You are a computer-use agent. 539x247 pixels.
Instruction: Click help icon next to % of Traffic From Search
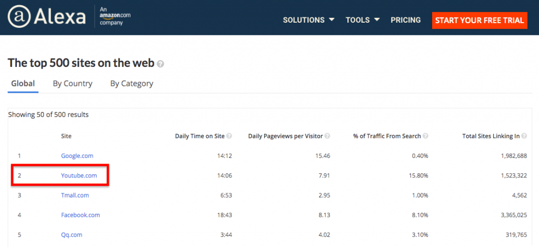pos(425,136)
